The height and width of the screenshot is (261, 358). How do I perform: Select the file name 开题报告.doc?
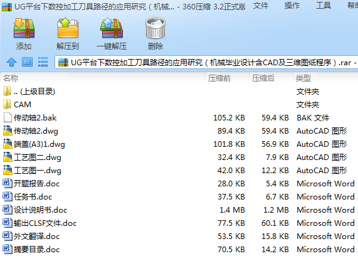tap(37, 184)
